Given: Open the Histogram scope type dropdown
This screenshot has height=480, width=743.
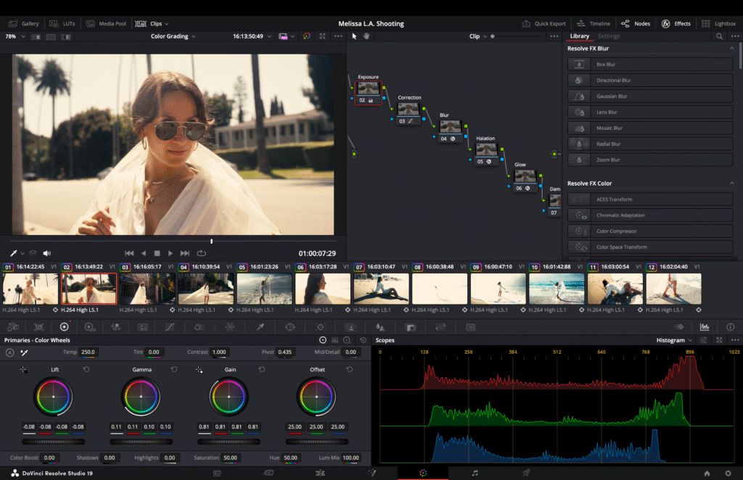Looking at the screenshot, I should (674, 340).
